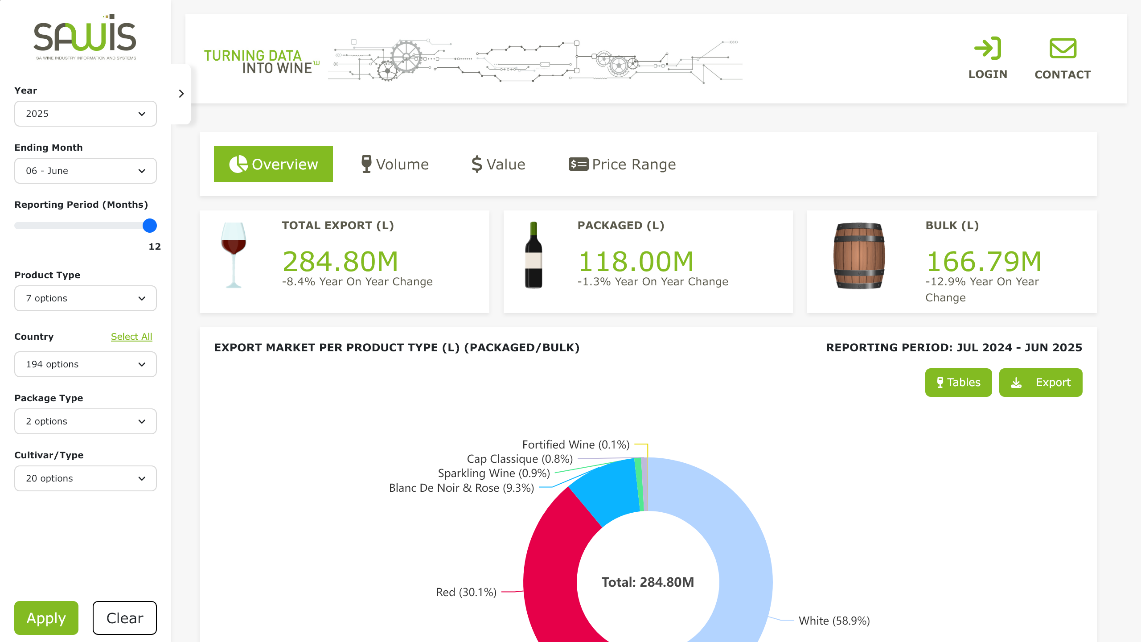Open the Ending Month dropdown
The width and height of the screenshot is (1141, 642).
[x=86, y=171]
